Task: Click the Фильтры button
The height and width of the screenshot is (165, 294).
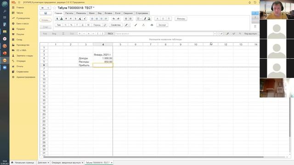Action: coord(181,19)
